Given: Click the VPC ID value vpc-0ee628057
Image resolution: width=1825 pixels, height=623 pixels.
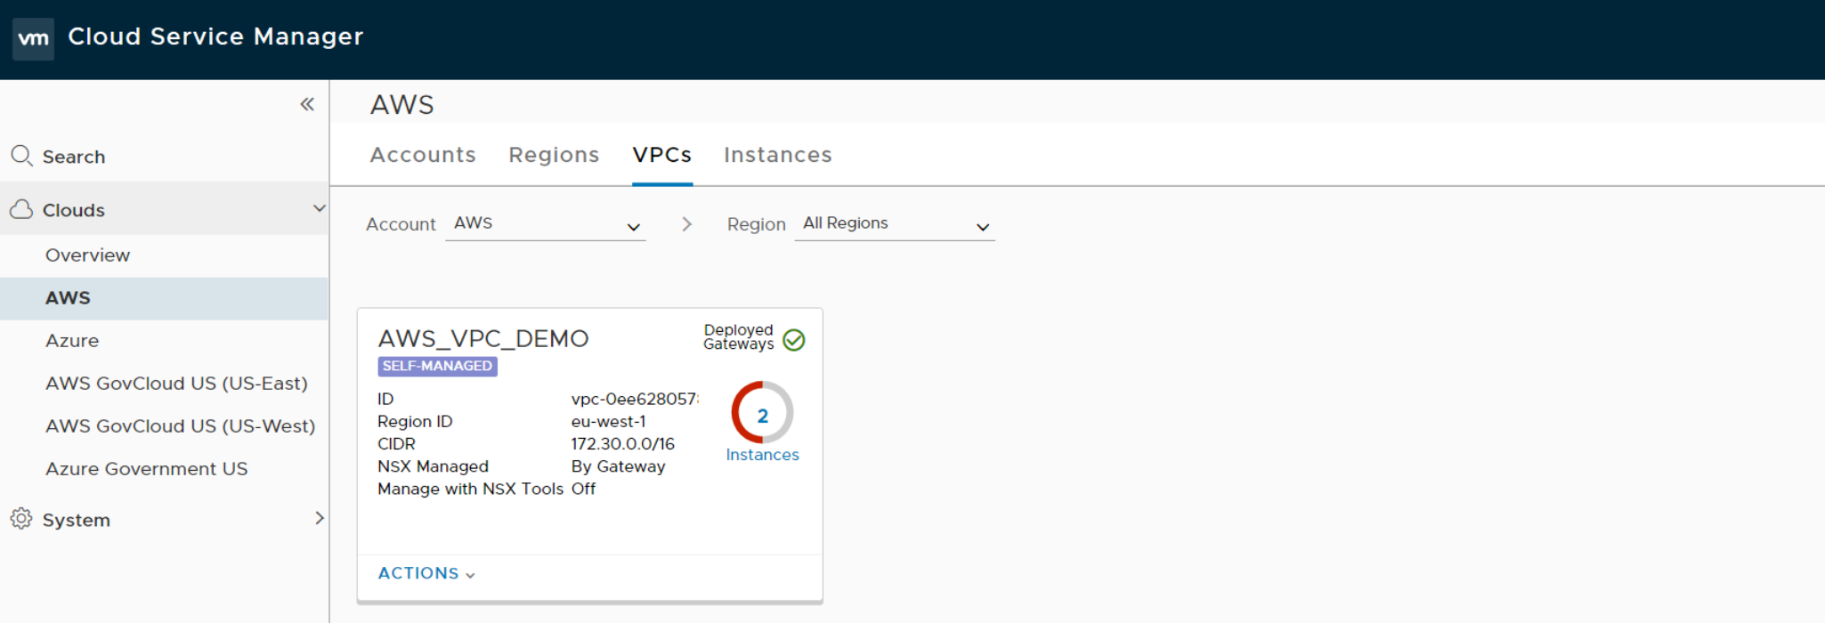Looking at the screenshot, I should click(635, 399).
